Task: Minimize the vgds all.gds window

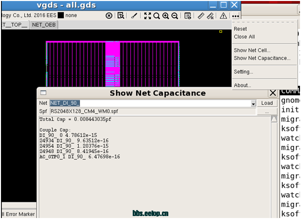Action: point(213,5)
